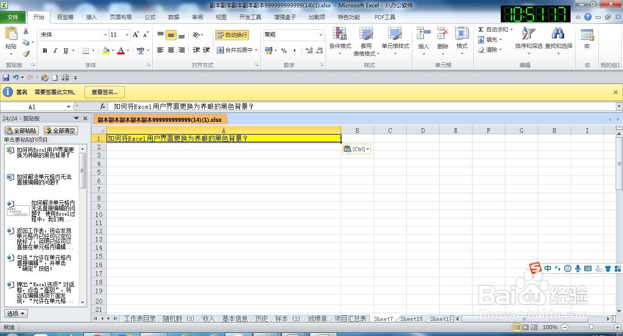The height and width of the screenshot is (336, 623).
Task: Click the increase decimal icon
Action: (x=309, y=51)
